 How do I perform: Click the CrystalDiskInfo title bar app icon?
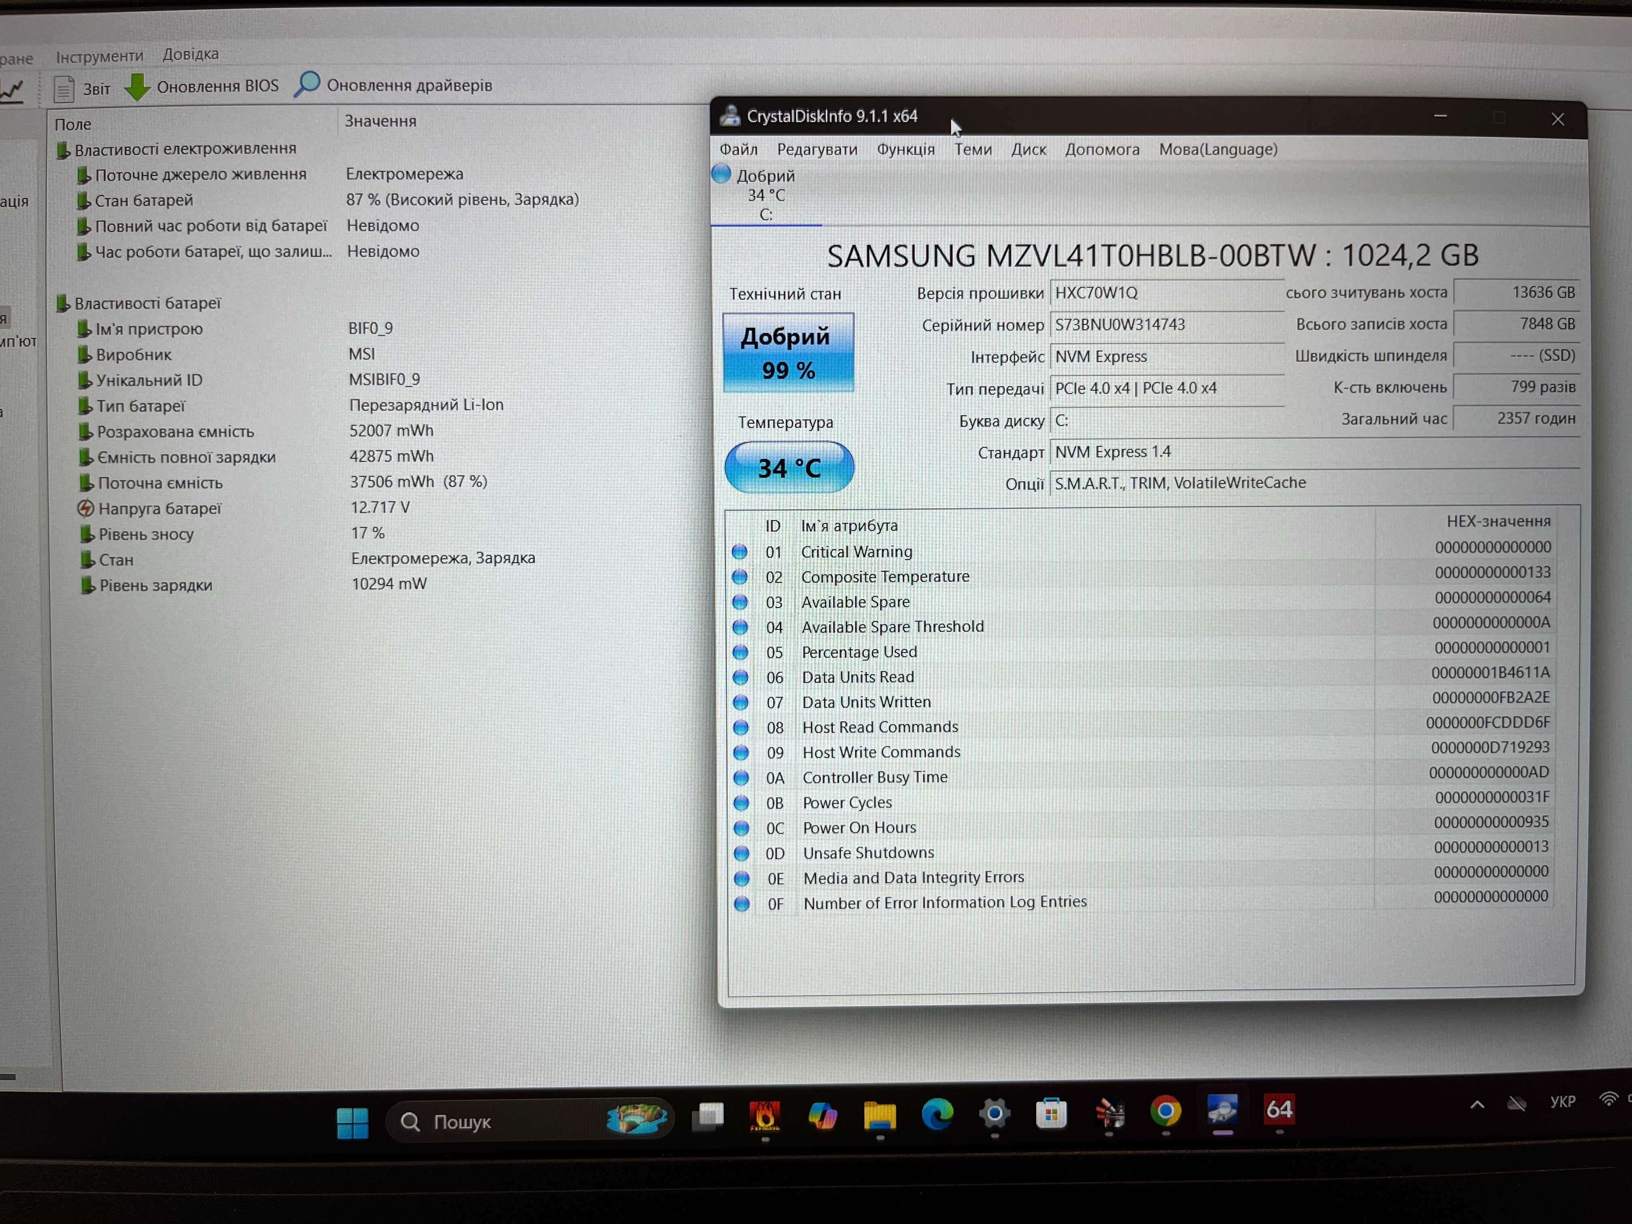pyautogui.click(x=730, y=115)
